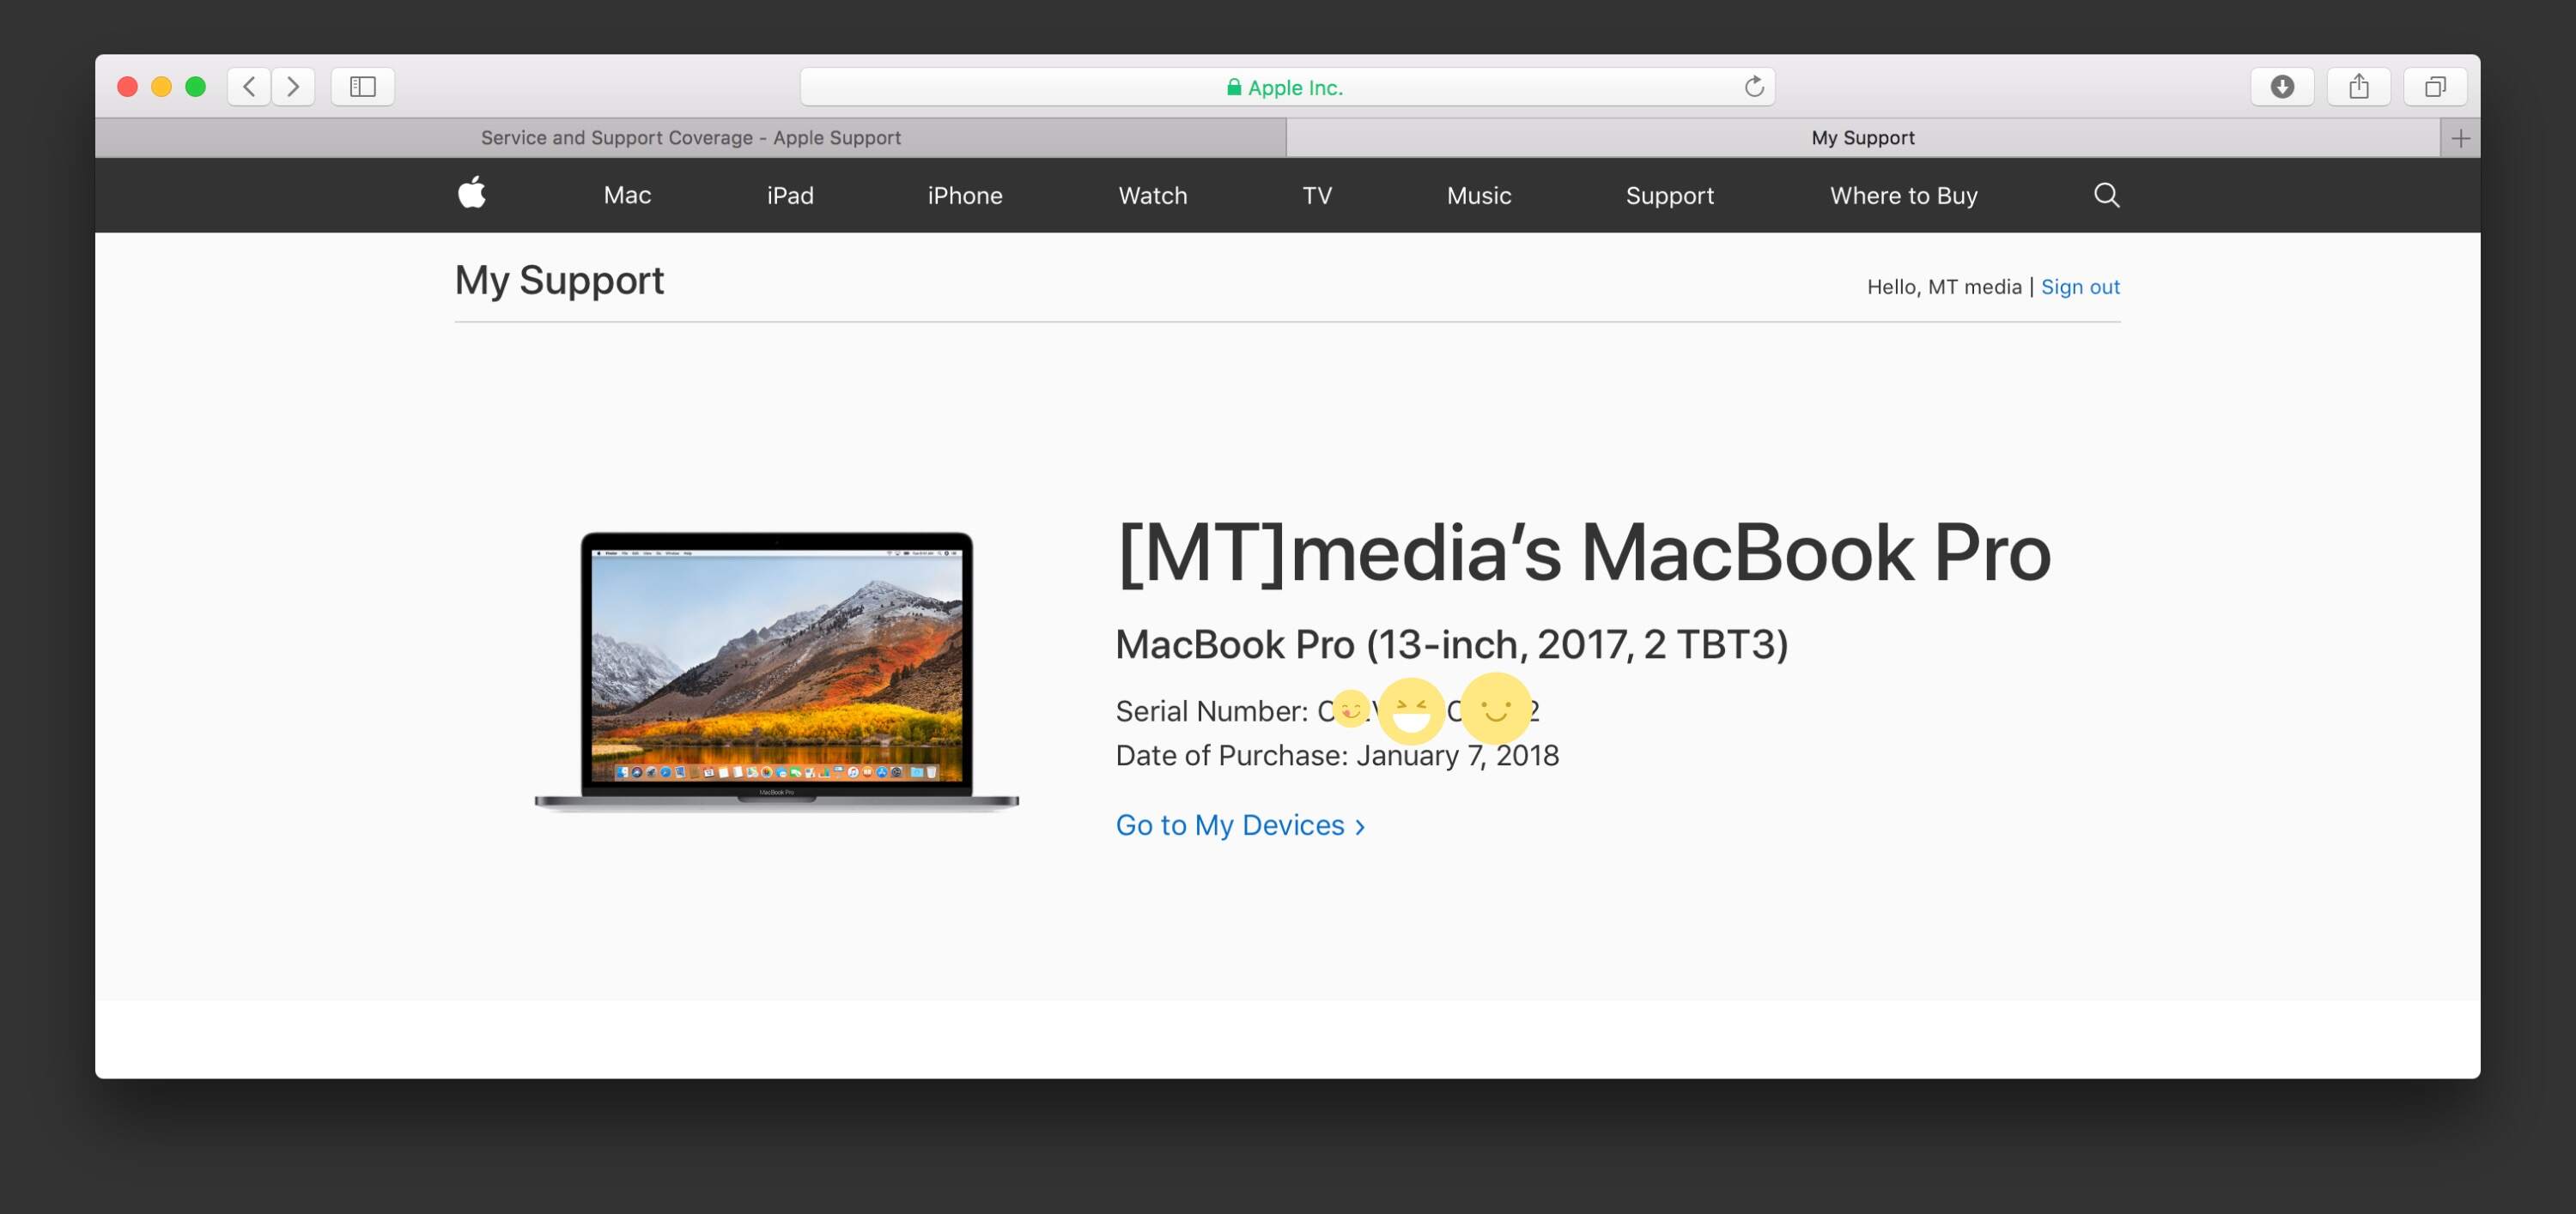Switch to Service and Support Coverage tab
Screen dimensions: 2576x1214
tap(690, 138)
